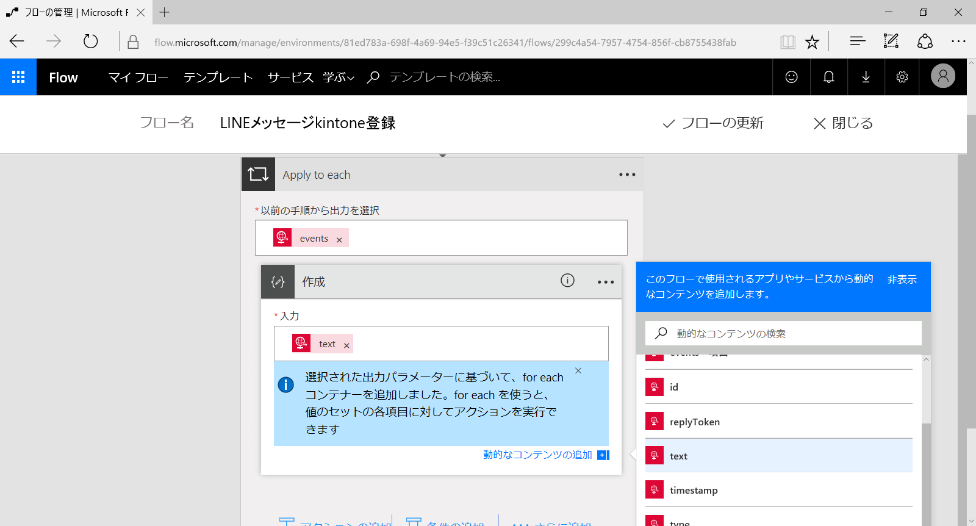
Task: Edit the flow name LINEメッセージkintone登録
Action: tap(307, 123)
